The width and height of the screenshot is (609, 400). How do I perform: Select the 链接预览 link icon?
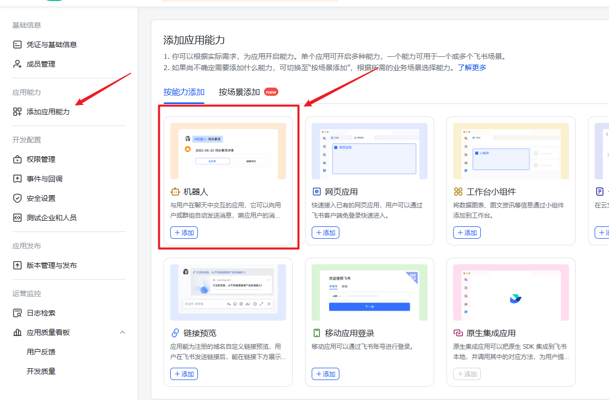click(175, 333)
